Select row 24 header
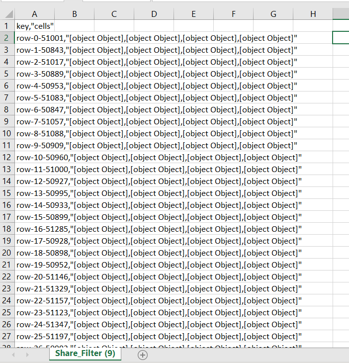The width and height of the screenshot is (349, 363). coord(7,300)
